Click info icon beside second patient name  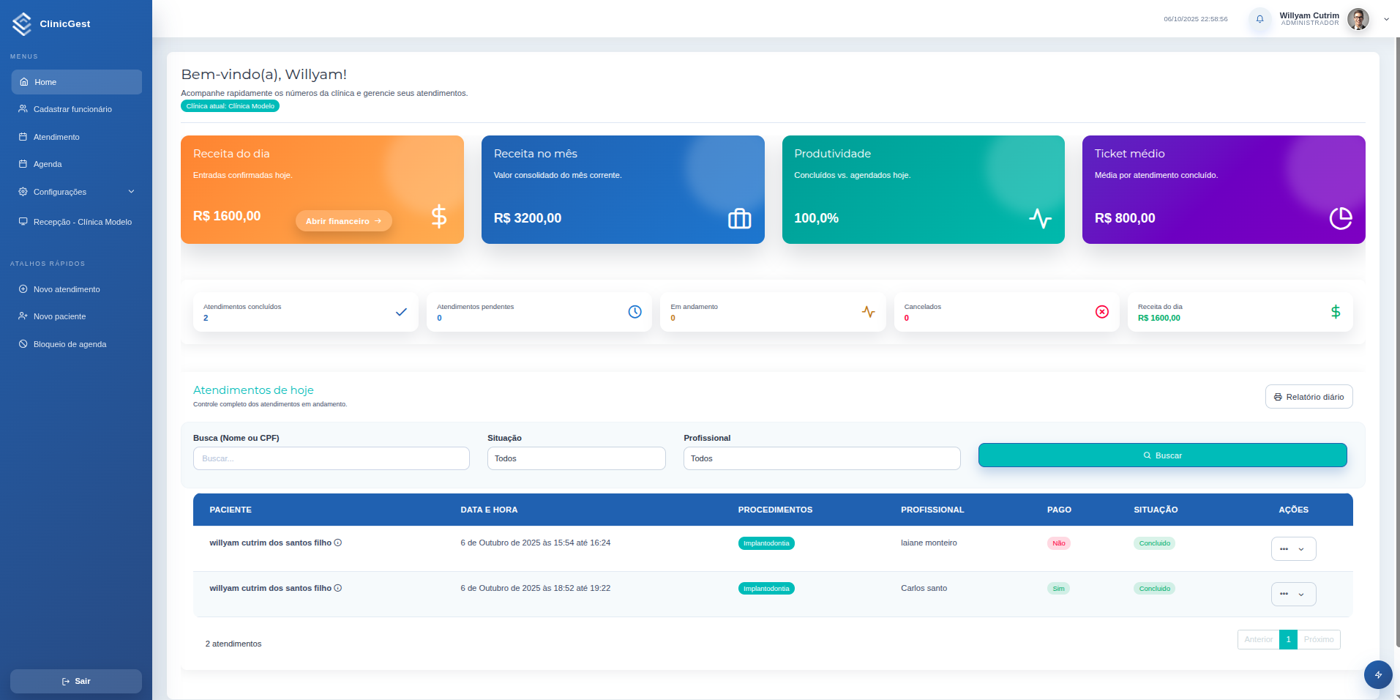(x=338, y=588)
